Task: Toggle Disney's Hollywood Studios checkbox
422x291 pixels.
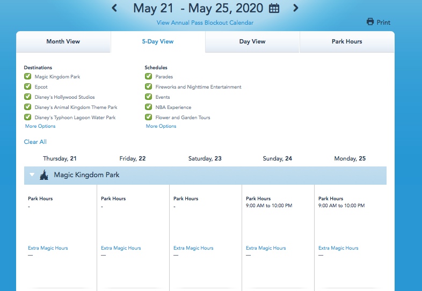Action: click(28, 97)
